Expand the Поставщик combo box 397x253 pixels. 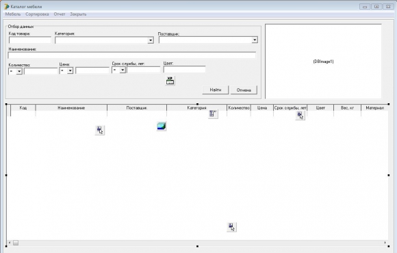255,40
